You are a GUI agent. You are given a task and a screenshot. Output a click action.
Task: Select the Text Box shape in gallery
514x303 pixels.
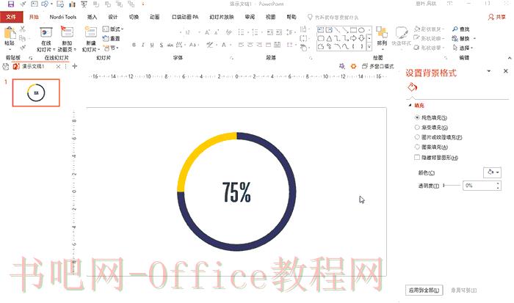[321, 30]
